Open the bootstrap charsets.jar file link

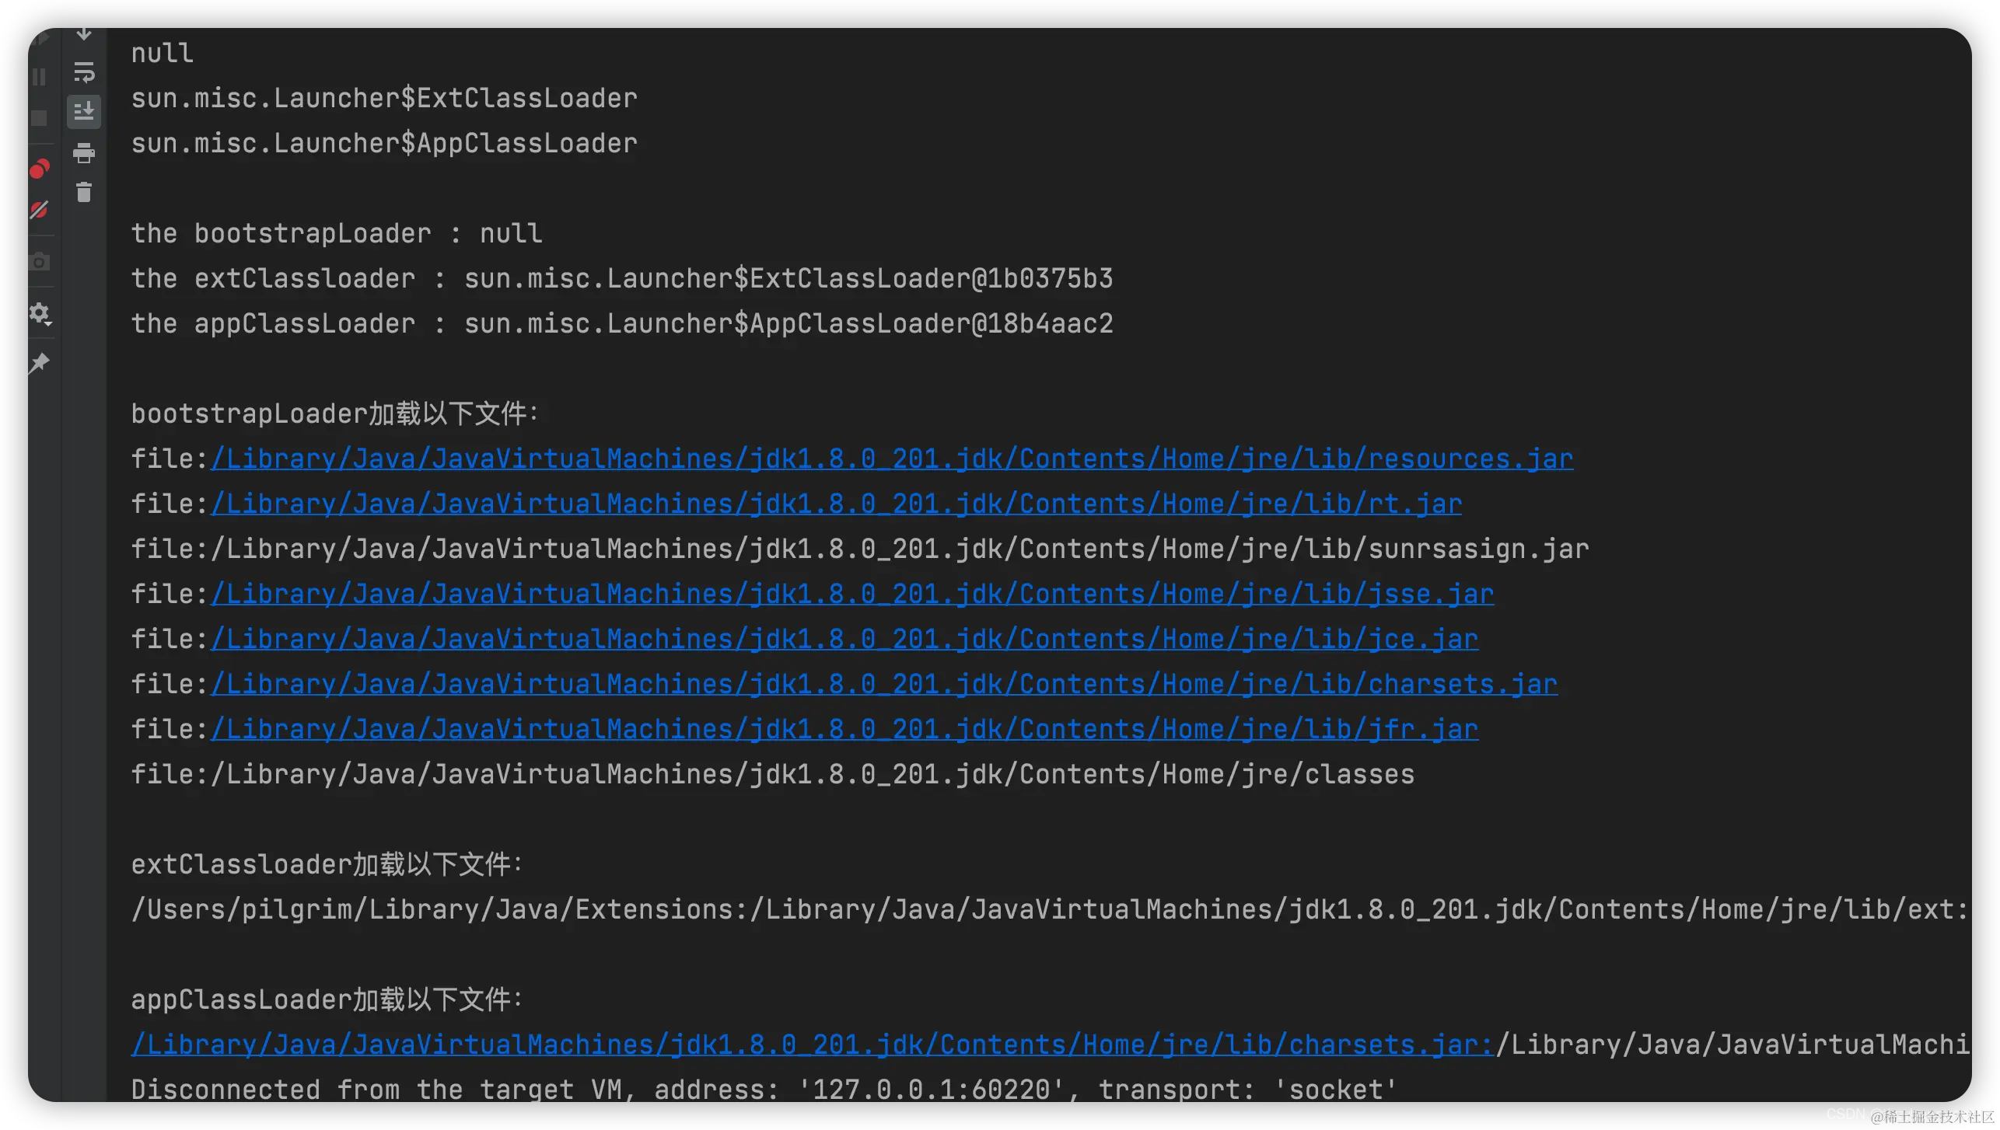883,684
